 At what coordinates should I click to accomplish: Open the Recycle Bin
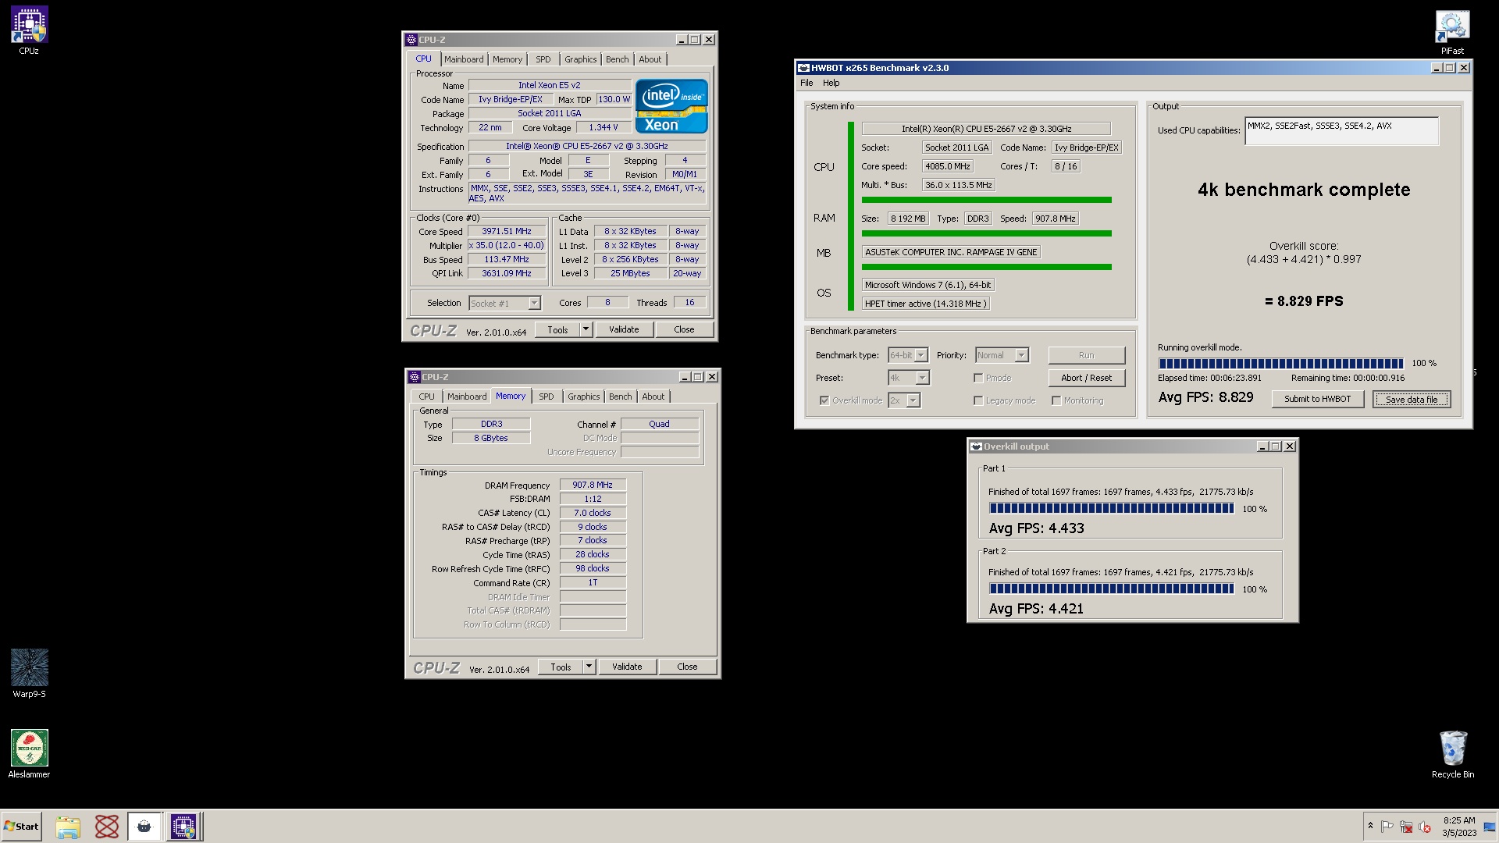tap(1453, 754)
